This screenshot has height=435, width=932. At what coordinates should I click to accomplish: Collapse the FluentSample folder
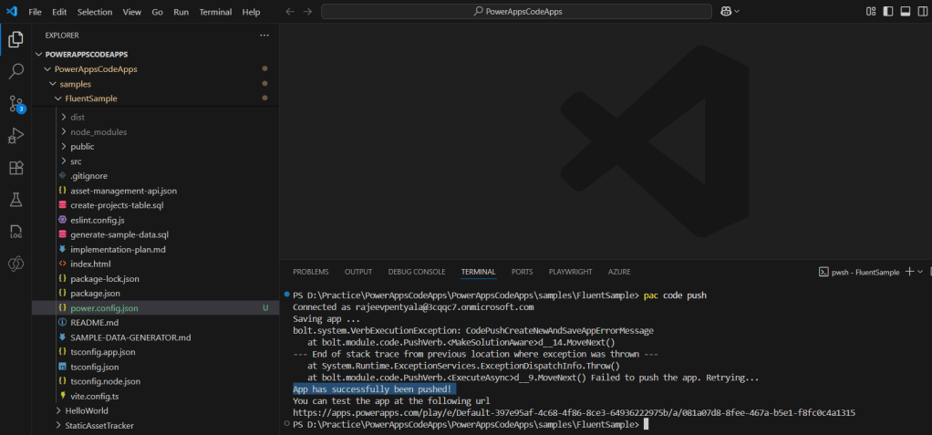coord(90,98)
